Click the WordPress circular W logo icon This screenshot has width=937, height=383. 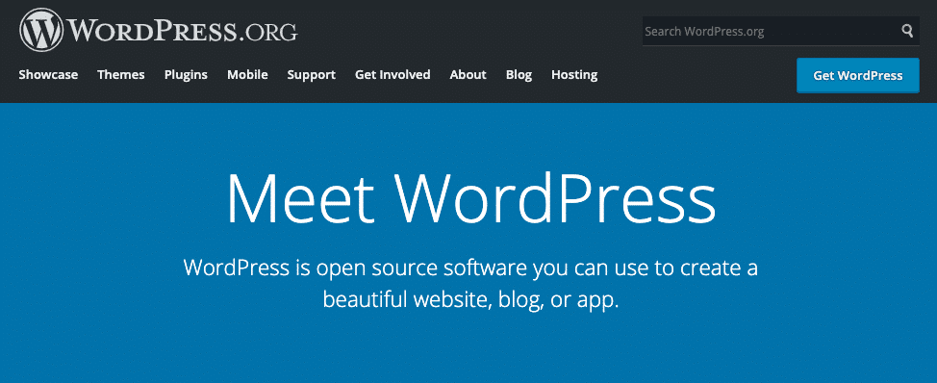pyautogui.click(x=41, y=31)
